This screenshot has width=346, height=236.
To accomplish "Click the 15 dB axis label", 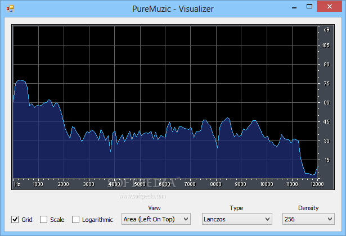I will pos(327,160).
